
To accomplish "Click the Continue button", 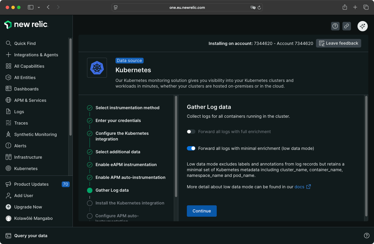I will click(x=202, y=211).
